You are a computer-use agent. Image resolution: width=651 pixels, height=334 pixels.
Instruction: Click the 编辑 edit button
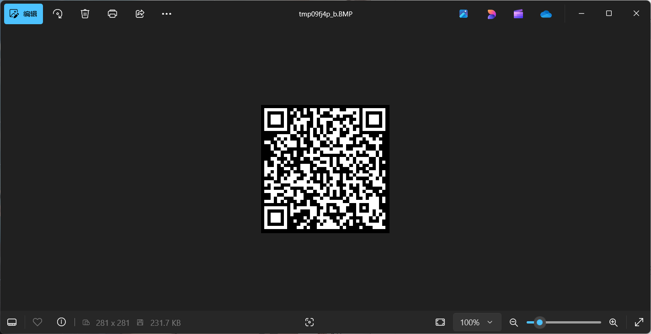[x=24, y=14]
